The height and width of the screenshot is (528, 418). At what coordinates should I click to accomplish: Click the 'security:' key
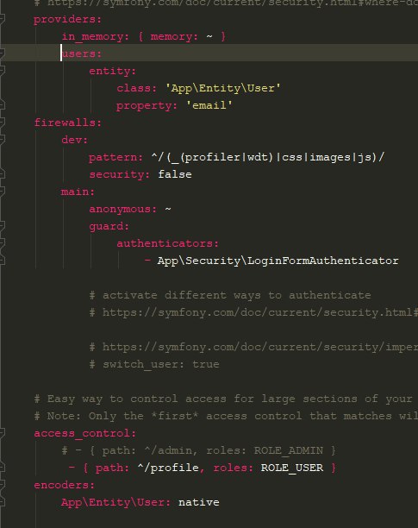point(120,174)
